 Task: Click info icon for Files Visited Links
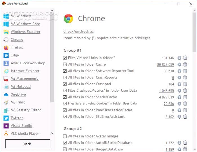click(179, 58)
